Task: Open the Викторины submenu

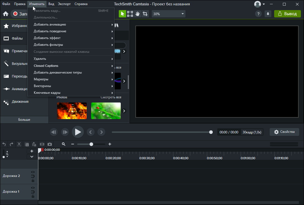Action: (71, 86)
